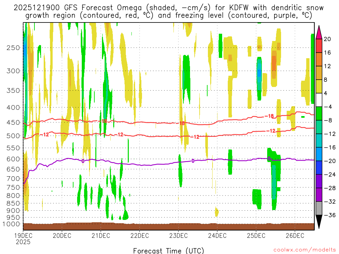Click the colorbar value label -36

pyautogui.click(x=330, y=215)
